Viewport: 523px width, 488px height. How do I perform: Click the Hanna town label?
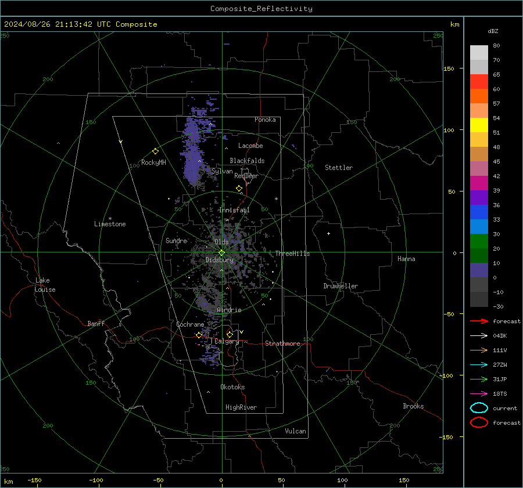(x=406, y=259)
